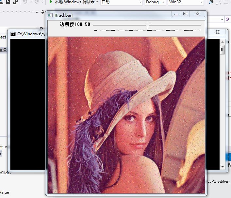This screenshot has height=198, width=231.
Task: Open dropdown arrow next to 本地 Windows 调试器
Action: point(97,2)
